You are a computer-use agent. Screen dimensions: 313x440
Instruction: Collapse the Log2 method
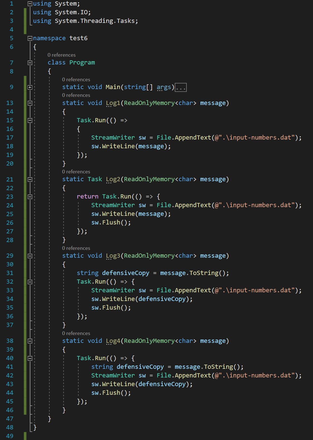pos(30,180)
